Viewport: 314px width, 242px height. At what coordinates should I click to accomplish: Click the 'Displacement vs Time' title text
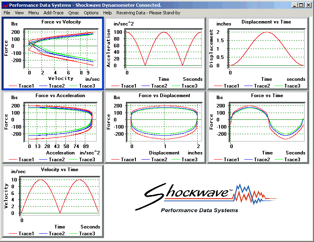266,22
